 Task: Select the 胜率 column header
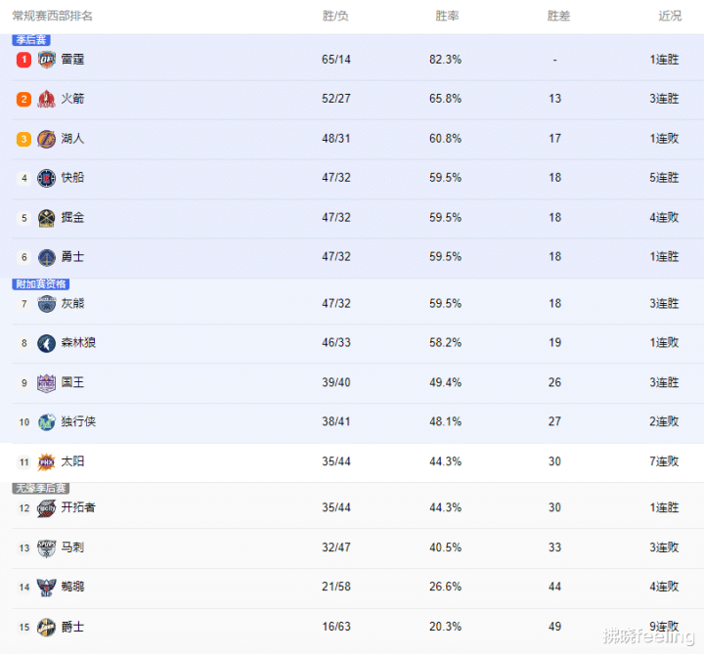tap(448, 17)
